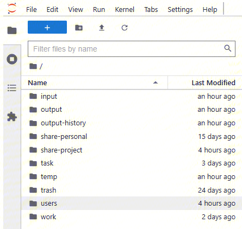The width and height of the screenshot is (242, 229).
Task: Select the share-project folder
Action: [132, 150]
